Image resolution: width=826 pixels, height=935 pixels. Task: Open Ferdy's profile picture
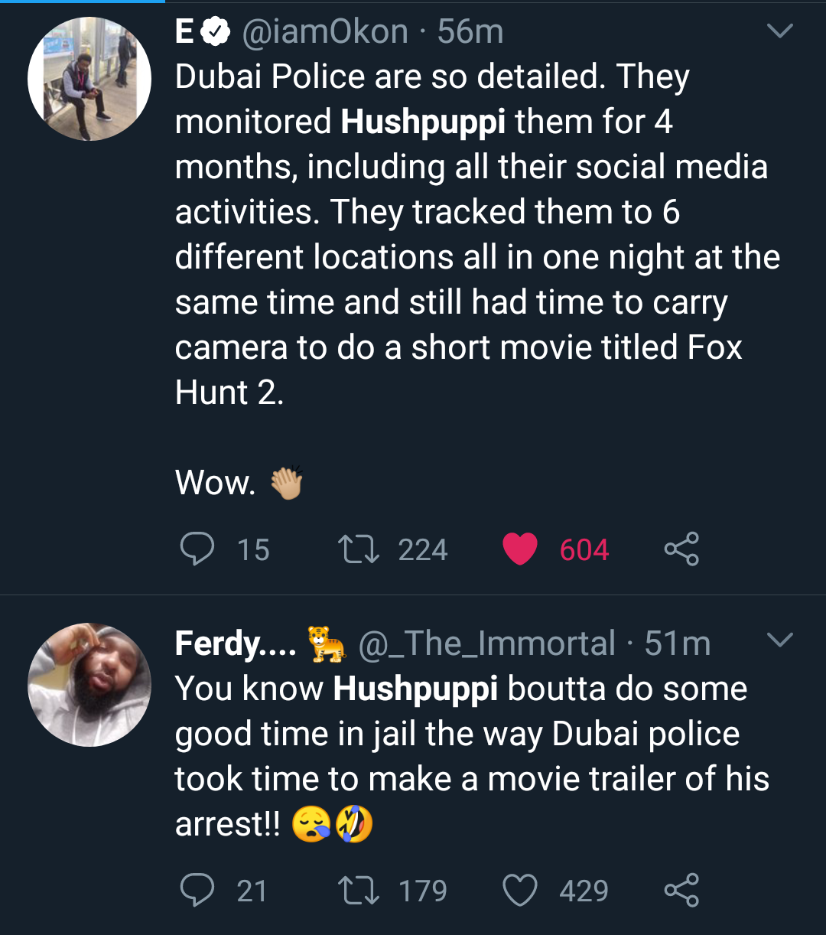[89, 685]
